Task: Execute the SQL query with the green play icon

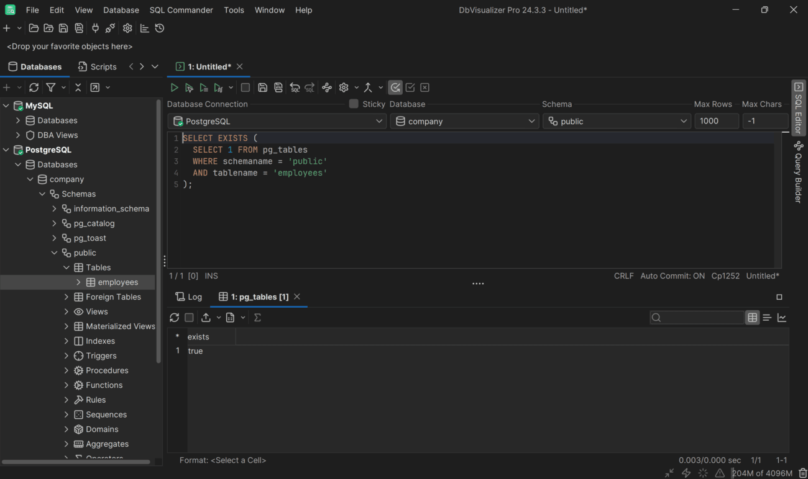Action: [175, 87]
